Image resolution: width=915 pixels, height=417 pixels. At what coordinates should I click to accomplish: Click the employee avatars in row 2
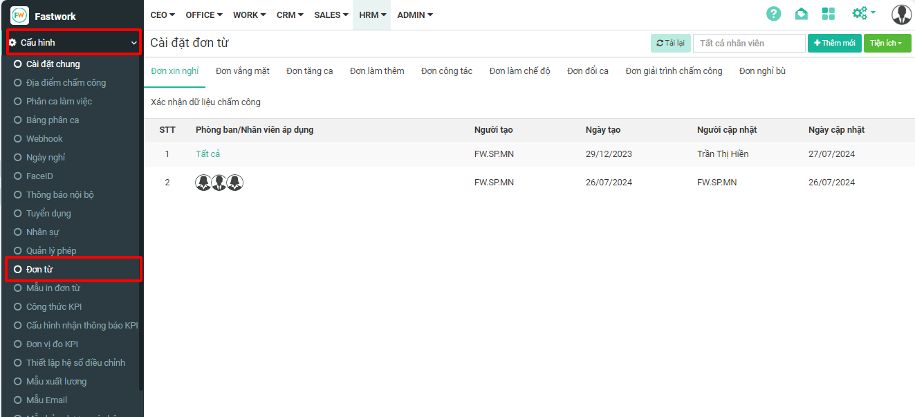point(219,183)
